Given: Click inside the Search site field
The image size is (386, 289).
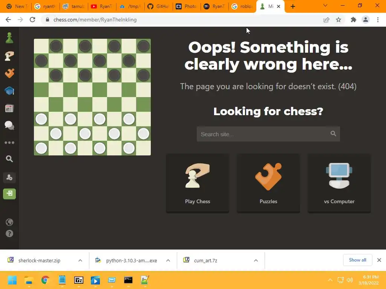Looking at the screenshot, I should pyautogui.click(x=268, y=134).
